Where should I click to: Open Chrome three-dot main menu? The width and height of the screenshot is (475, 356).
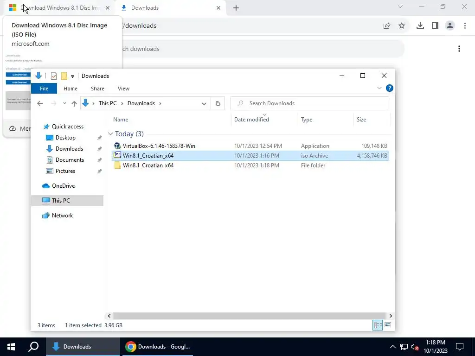point(465,26)
